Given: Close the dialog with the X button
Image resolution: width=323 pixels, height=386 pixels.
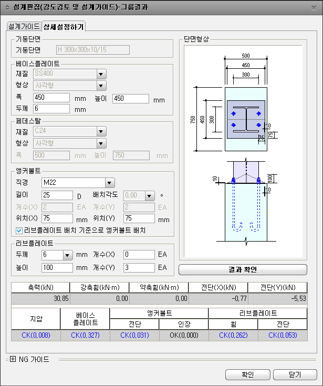Looking at the screenshot, I should (x=314, y=8).
